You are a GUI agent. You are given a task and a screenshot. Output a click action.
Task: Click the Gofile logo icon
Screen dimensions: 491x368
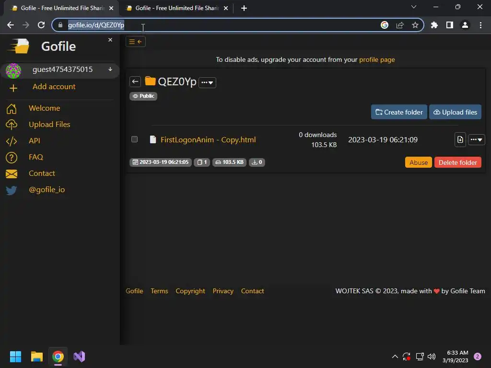[x=19, y=46]
